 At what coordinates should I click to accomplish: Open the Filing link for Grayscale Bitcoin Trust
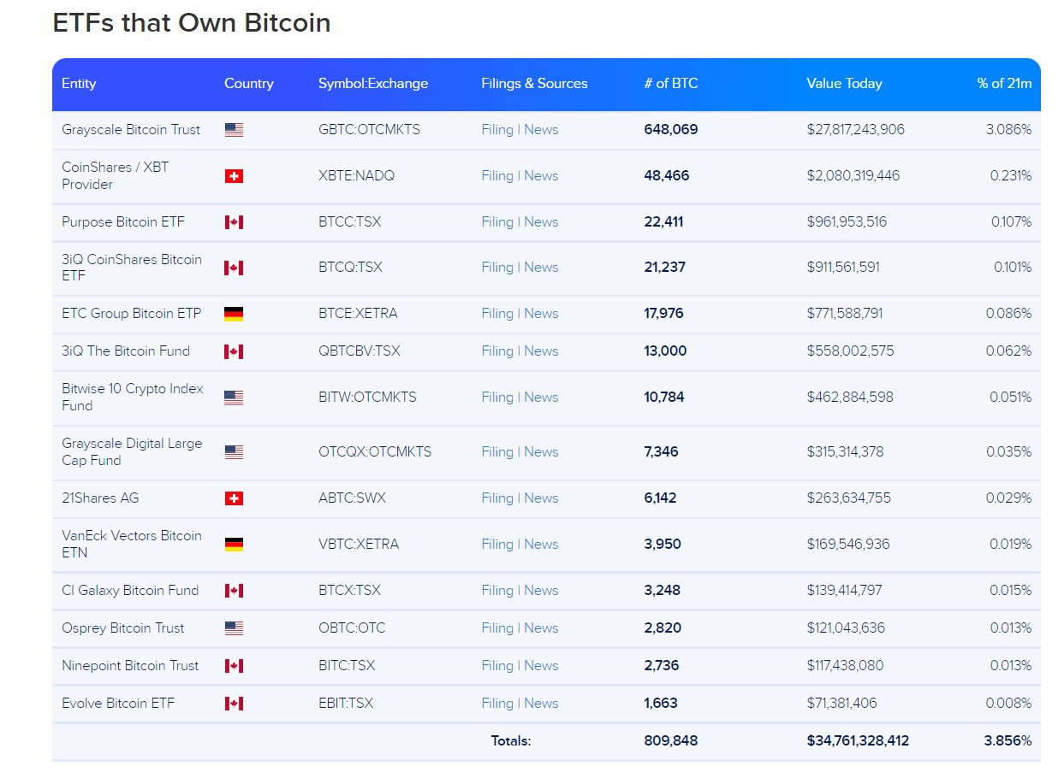(497, 130)
